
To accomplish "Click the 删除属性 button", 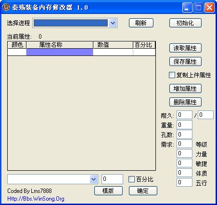I will [185, 102].
